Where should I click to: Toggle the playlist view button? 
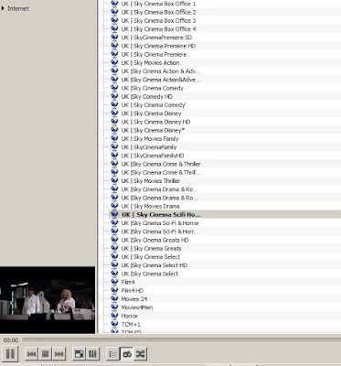click(x=112, y=354)
